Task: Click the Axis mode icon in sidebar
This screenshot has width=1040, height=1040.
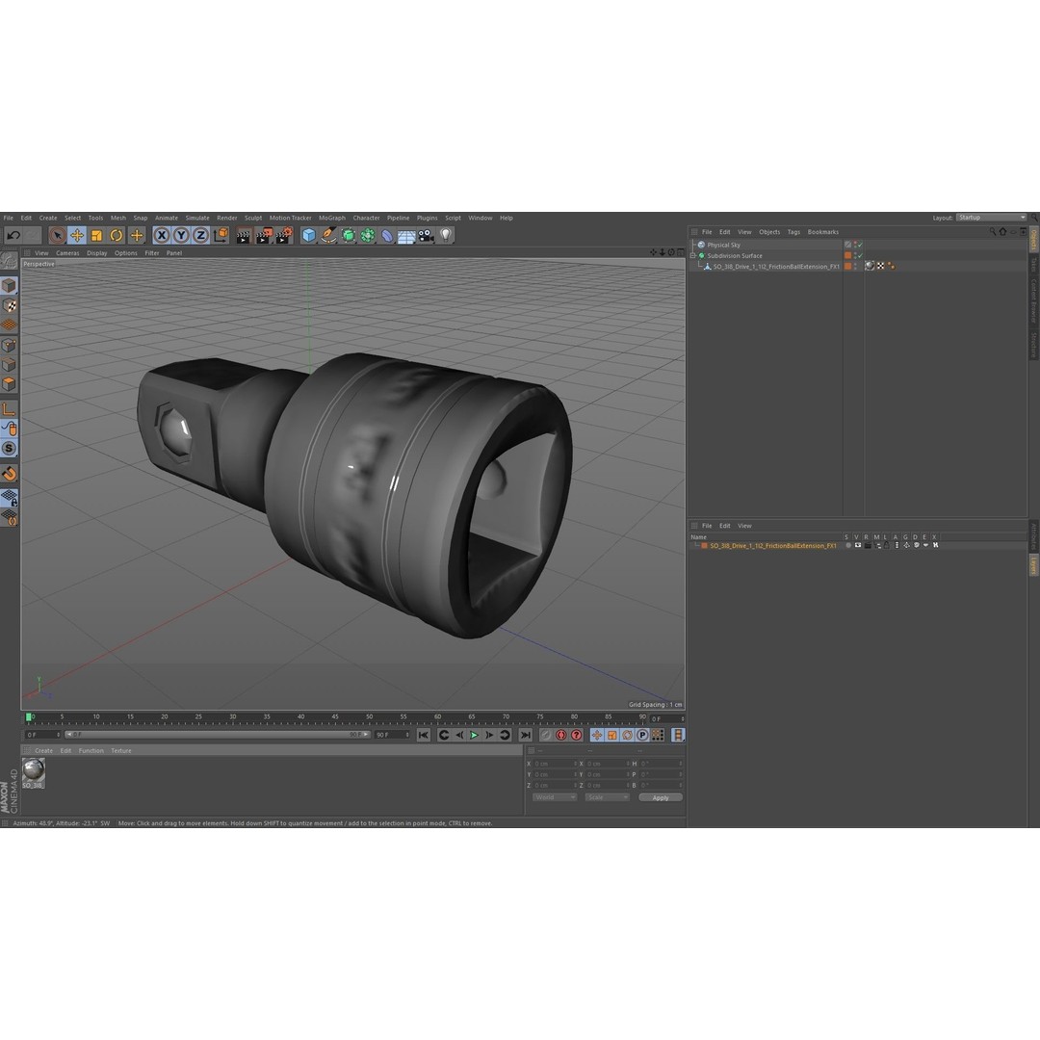Action: click(x=10, y=409)
